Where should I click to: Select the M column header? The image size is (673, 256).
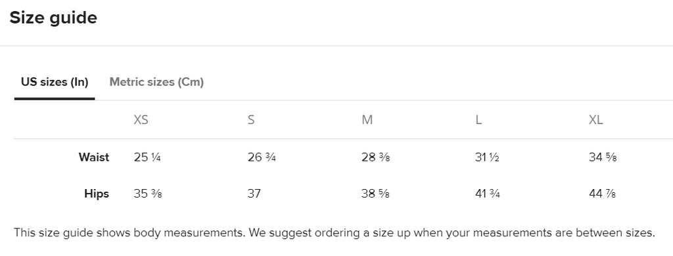(367, 119)
